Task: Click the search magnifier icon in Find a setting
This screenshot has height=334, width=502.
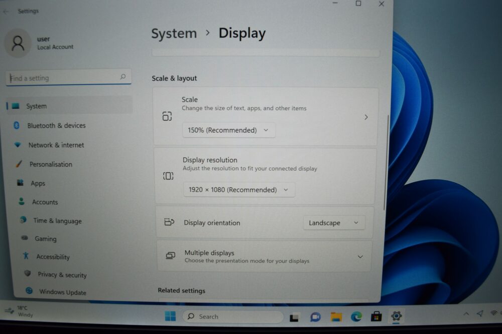Action: (123, 77)
